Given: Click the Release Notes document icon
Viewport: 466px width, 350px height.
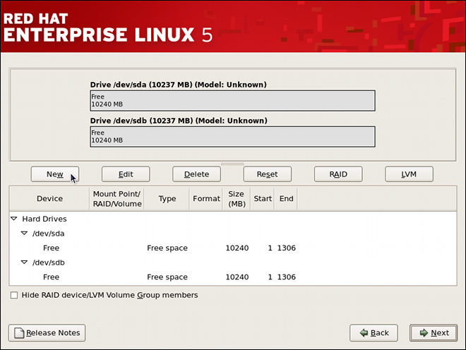Looking at the screenshot, I should [x=19, y=333].
